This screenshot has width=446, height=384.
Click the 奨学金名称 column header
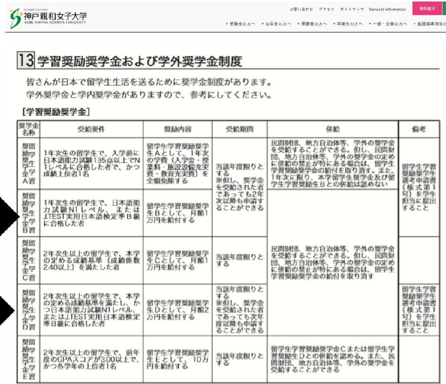28,129
